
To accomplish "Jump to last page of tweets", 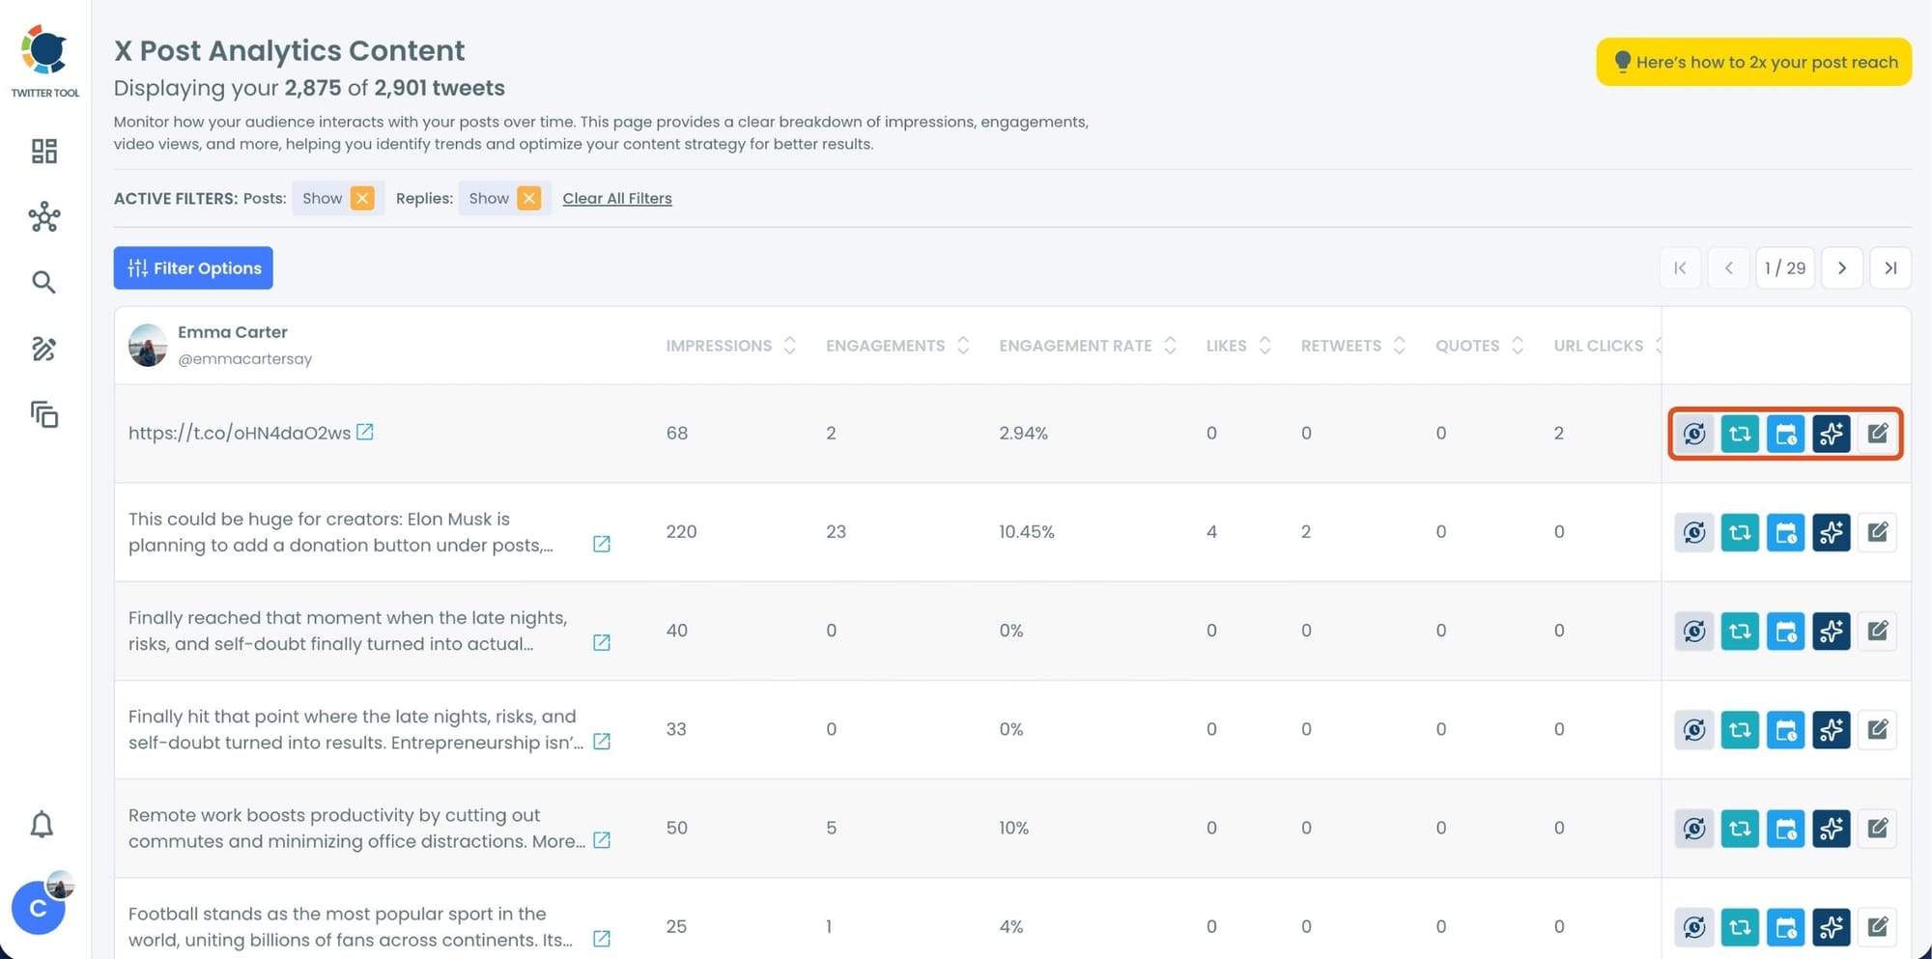I will (1890, 268).
